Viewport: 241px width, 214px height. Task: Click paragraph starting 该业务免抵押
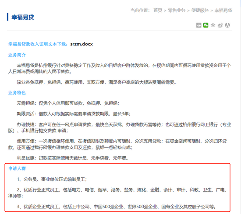[97, 82]
